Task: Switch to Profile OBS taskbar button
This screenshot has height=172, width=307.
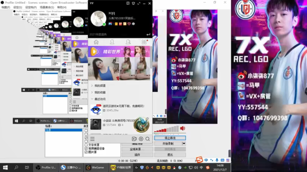Action: point(46,167)
